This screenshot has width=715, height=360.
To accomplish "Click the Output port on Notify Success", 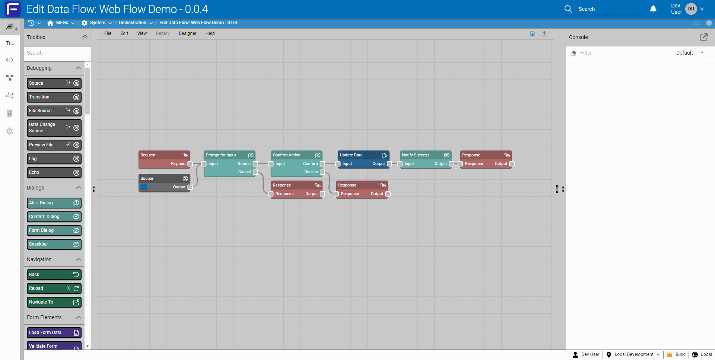I will click(451, 164).
